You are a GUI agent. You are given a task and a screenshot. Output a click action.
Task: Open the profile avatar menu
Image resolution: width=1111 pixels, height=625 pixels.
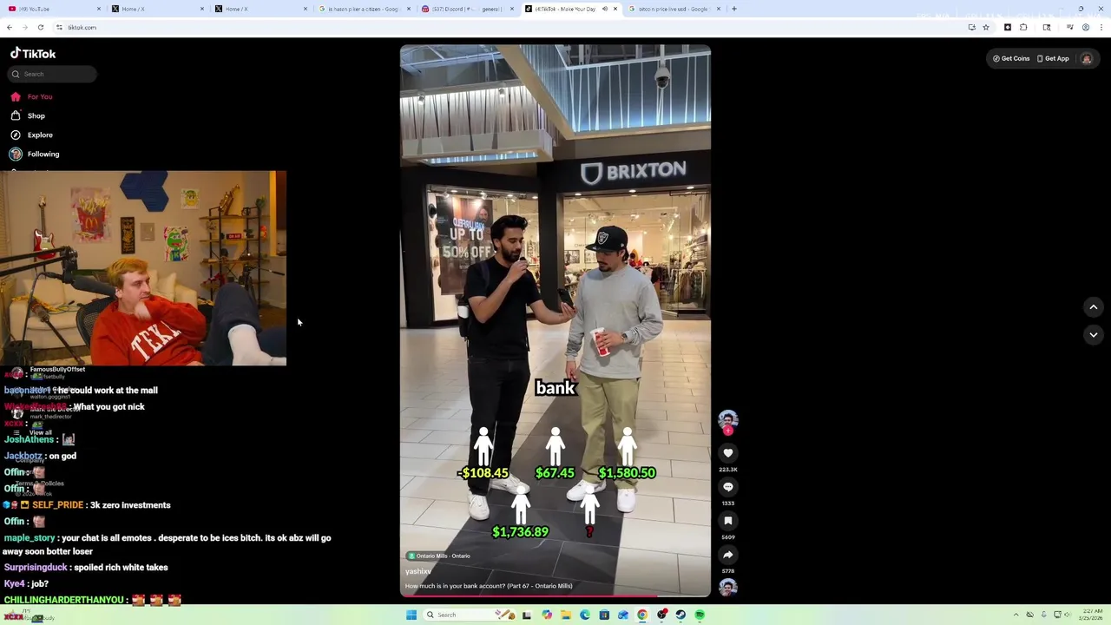(x=1086, y=58)
